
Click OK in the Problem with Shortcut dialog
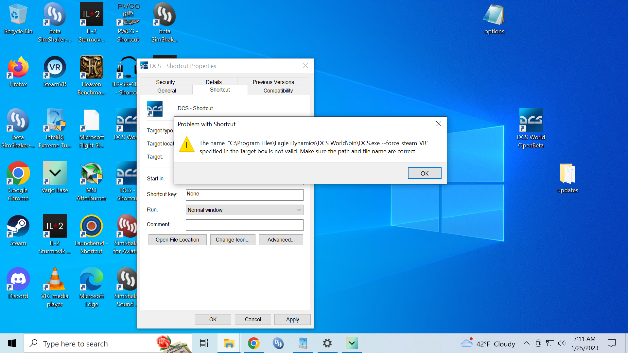tap(424, 173)
